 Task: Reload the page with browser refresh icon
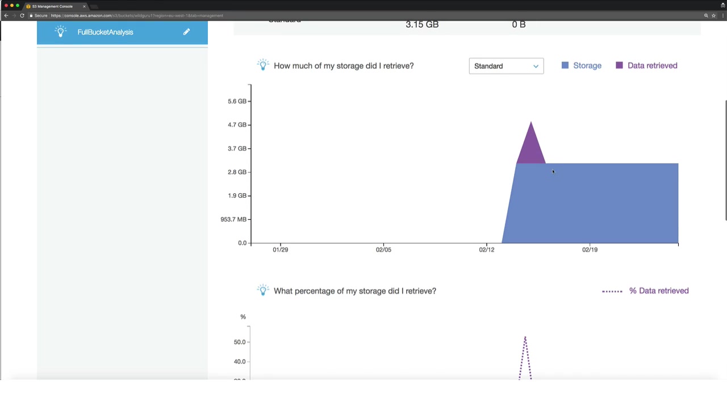(22, 15)
